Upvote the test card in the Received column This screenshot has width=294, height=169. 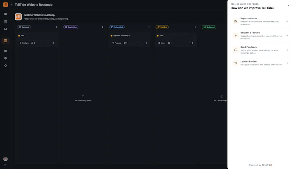coord(53,43)
